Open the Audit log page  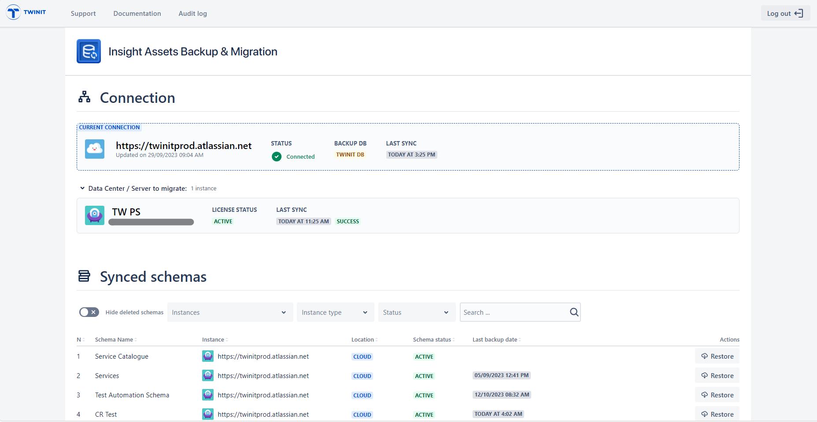[x=192, y=14]
